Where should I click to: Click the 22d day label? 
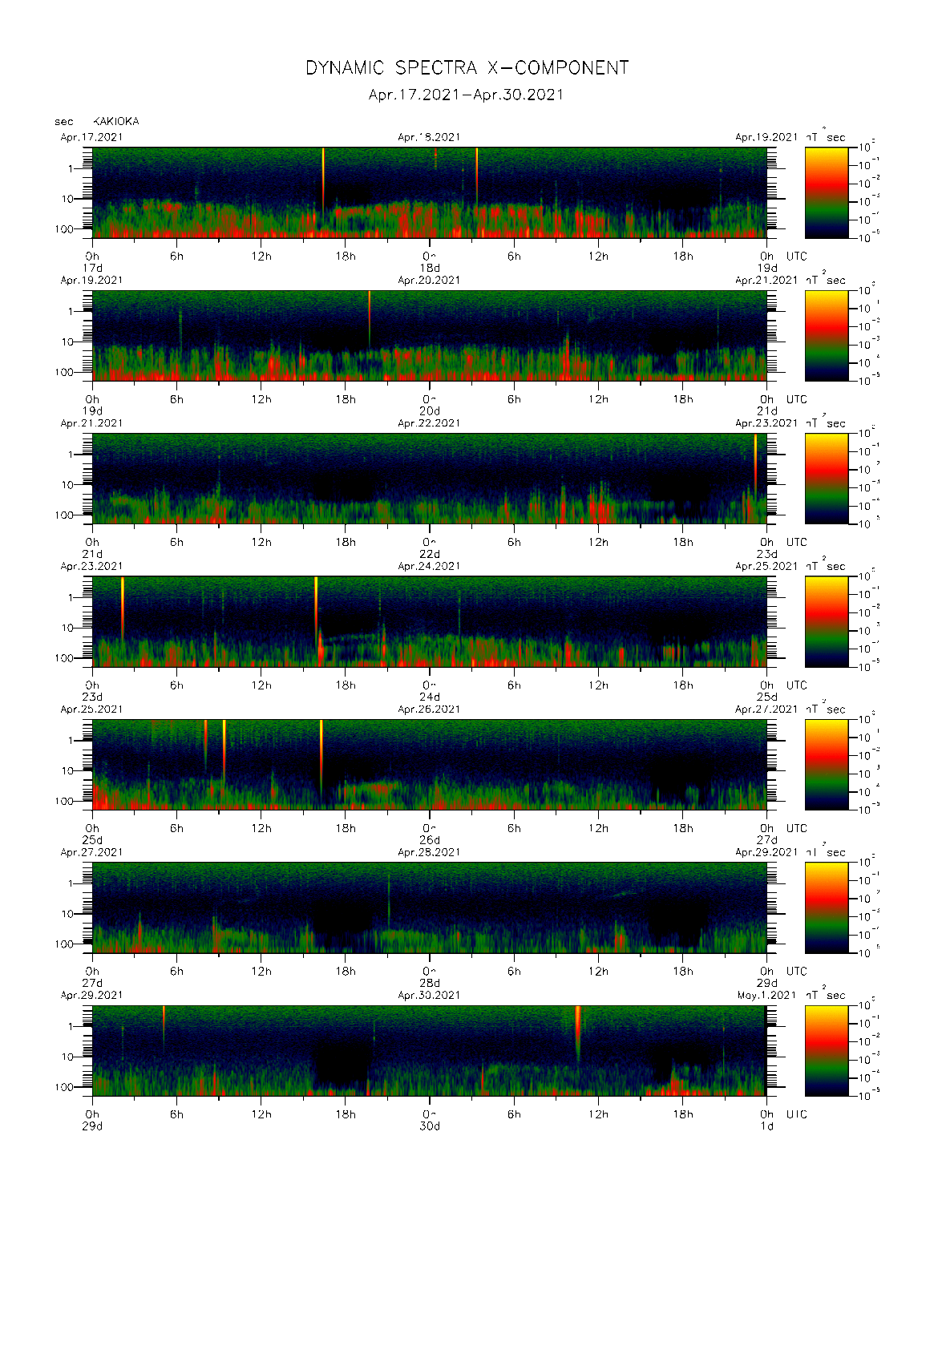pyautogui.click(x=430, y=554)
